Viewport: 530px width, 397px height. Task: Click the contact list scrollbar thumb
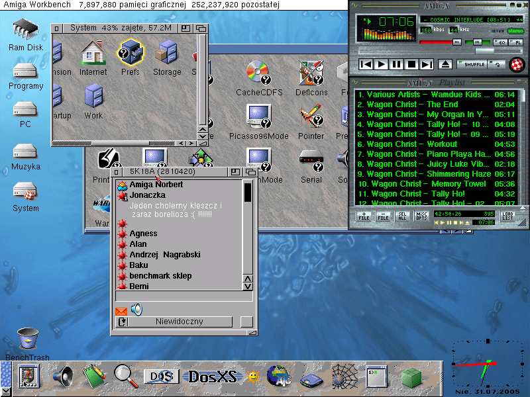coord(248,192)
